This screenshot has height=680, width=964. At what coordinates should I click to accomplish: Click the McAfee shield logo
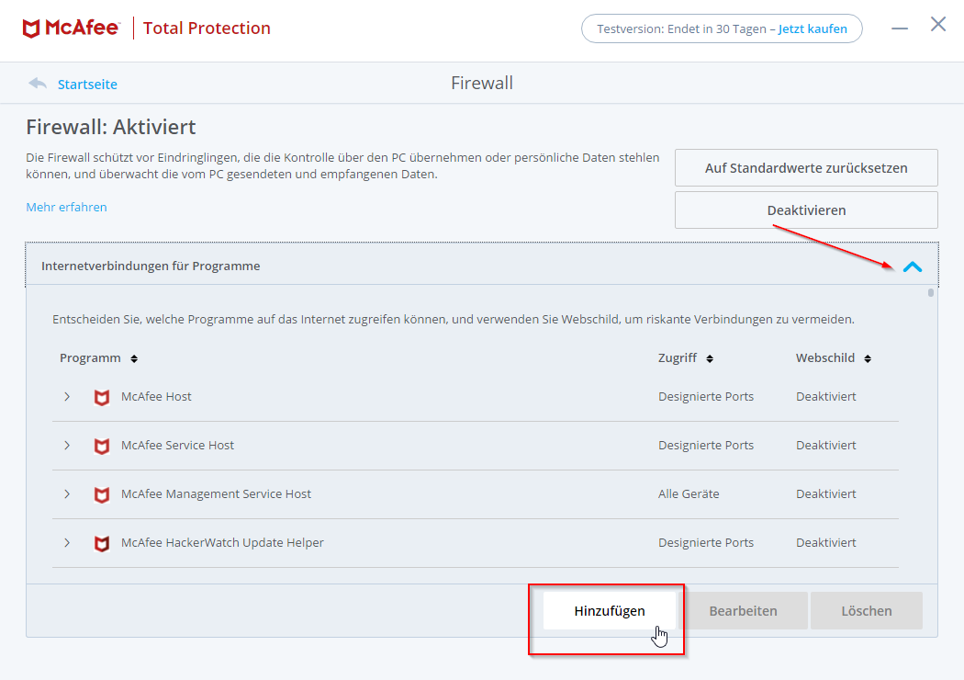[x=31, y=28]
